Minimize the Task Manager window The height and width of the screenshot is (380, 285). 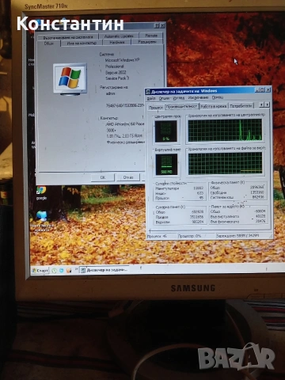click(x=256, y=89)
